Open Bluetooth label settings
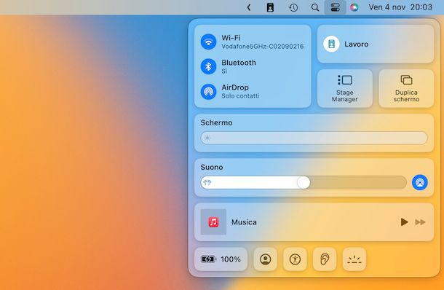This screenshot has height=290, width=444. point(239,63)
